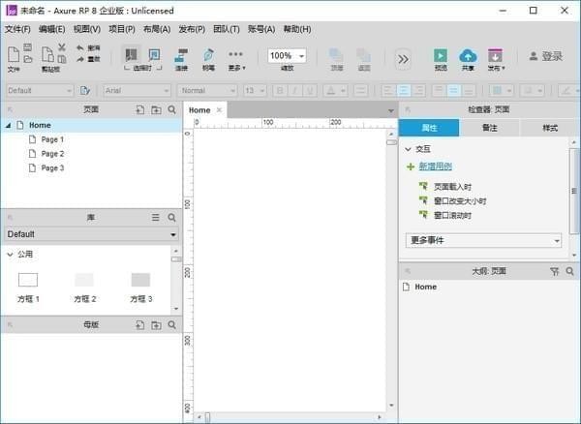Select the intersected selection mode tool
The image size is (581, 424).
131,55
